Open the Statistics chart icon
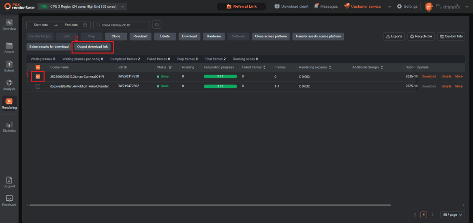The width and height of the screenshot is (473, 223). [x=9, y=124]
